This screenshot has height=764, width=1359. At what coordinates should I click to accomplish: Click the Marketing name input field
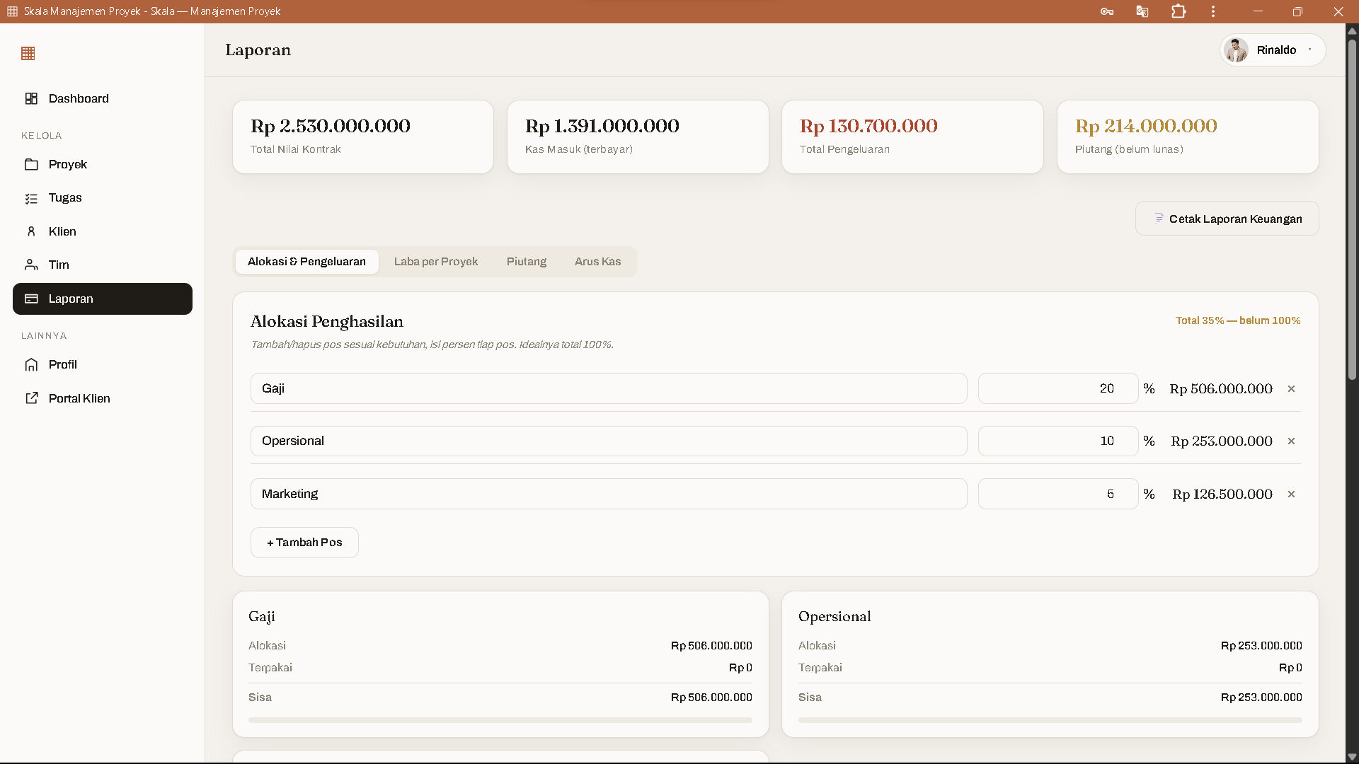(609, 494)
